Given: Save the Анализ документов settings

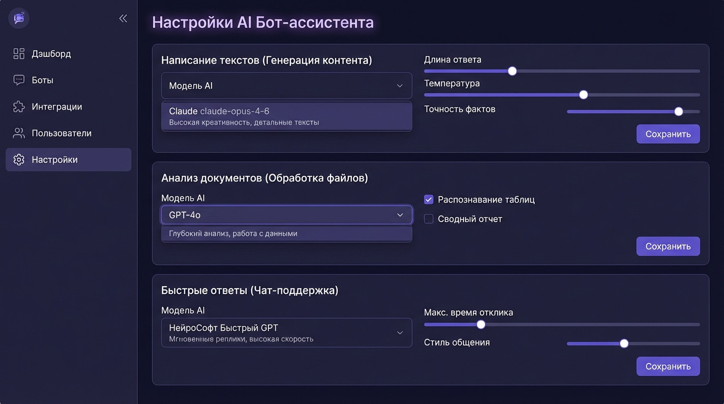Looking at the screenshot, I should pos(668,246).
